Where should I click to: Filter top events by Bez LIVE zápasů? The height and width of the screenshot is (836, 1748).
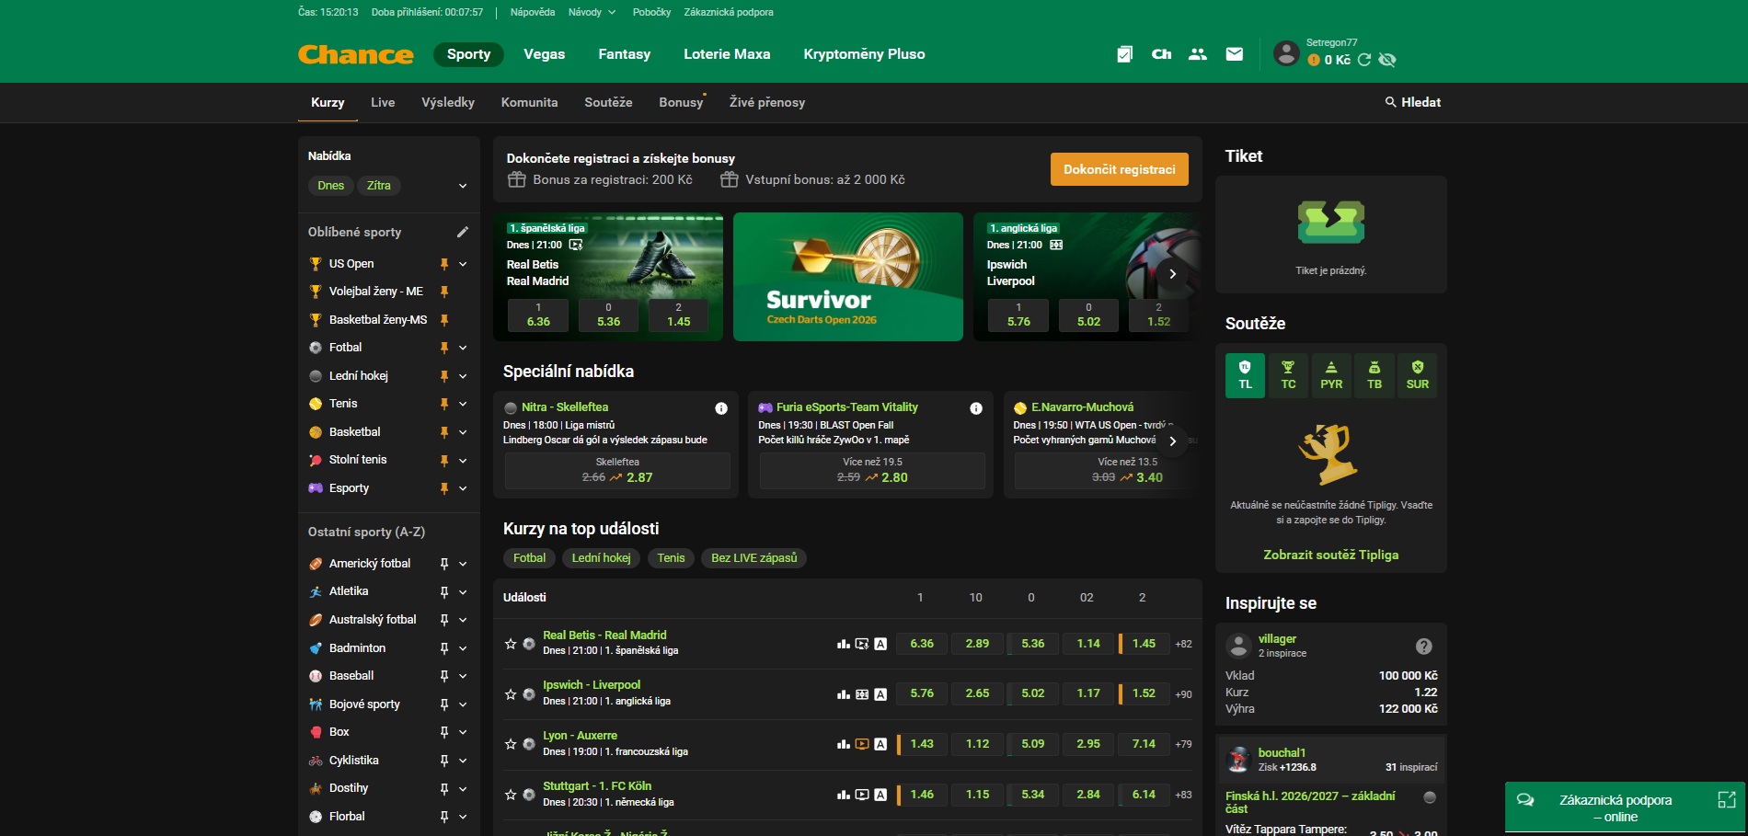click(754, 558)
